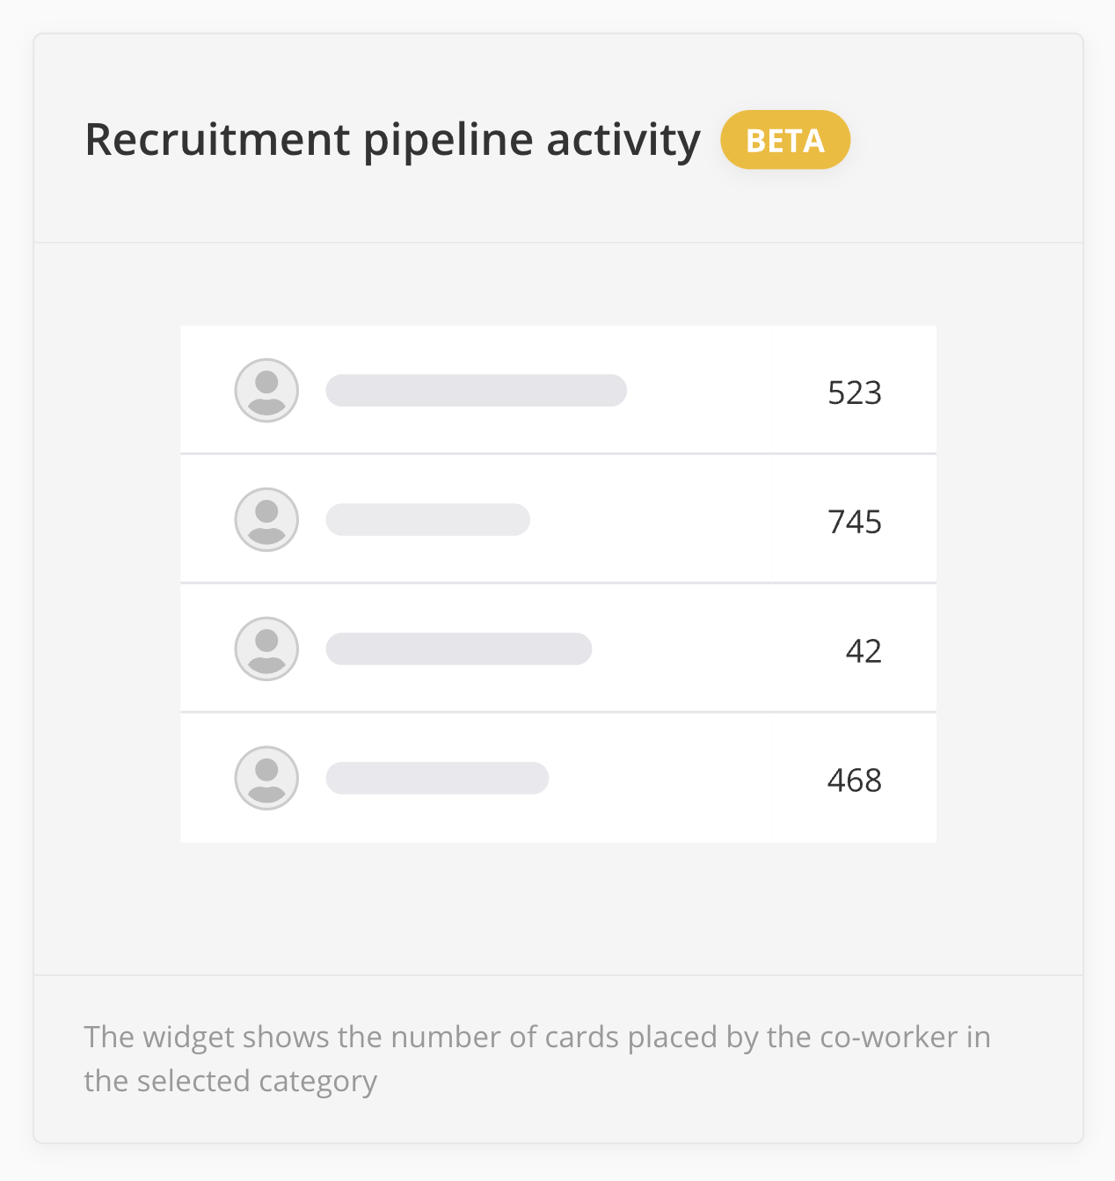
Task: Click the avatar icon beside count 468
Action: click(266, 778)
